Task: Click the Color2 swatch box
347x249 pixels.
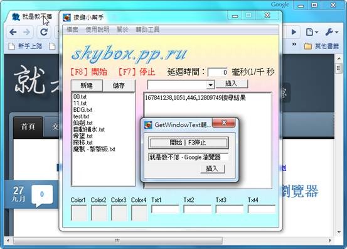Action: [x=99, y=213]
